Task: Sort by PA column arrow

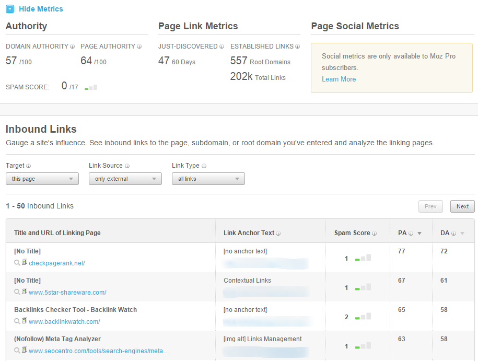Action: pyautogui.click(x=419, y=234)
